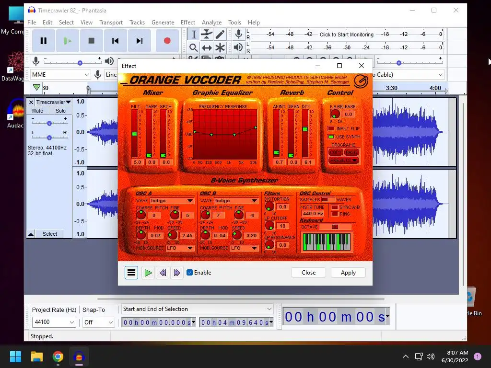This screenshot has height=368, width=491.
Task: Open File Explorer from taskbar
Action: pyautogui.click(x=36, y=356)
